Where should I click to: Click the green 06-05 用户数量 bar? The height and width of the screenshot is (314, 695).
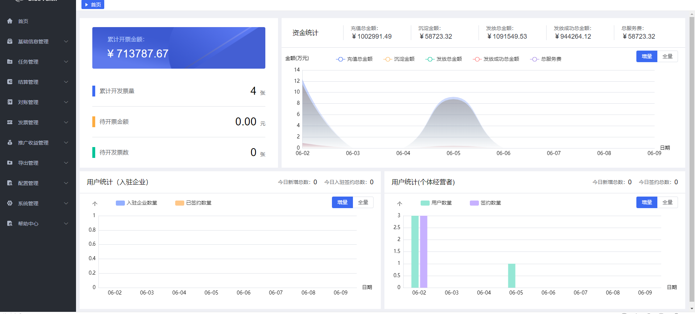coord(511,276)
